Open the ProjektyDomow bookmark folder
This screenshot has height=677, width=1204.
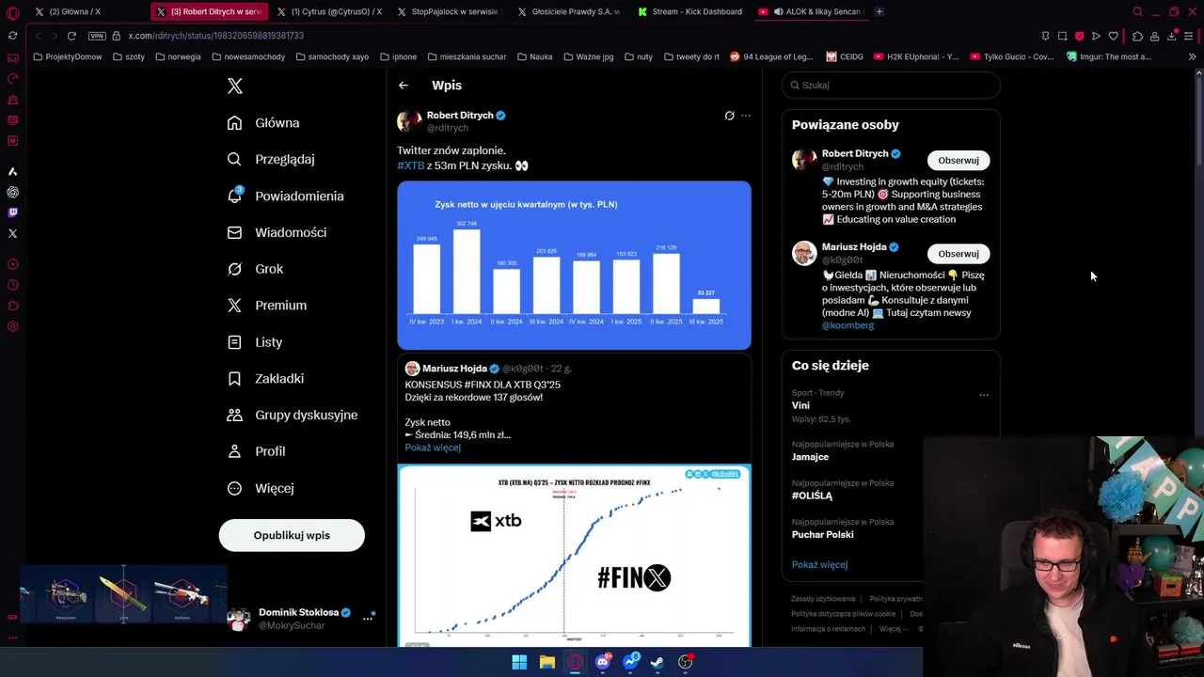click(x=67, y=57)
